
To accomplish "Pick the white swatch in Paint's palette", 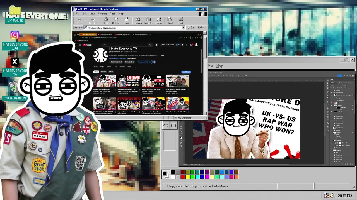I will click(173, 176).
